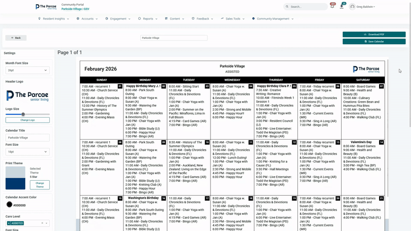Image resolution: width=411 pixels, height=231 pixels.
Task: Expand Community Management dropdown chevron
Action: click(292, 19)
